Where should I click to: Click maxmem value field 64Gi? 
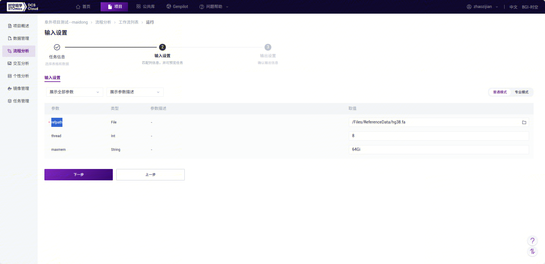click(439, 150)
